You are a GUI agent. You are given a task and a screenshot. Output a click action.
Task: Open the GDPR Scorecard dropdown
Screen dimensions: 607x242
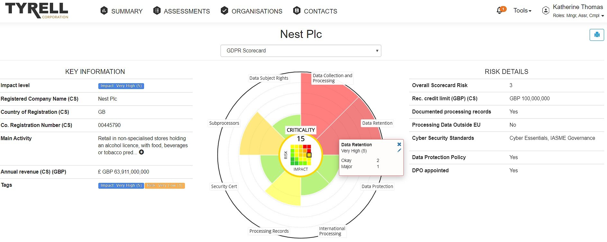click(301, 51)
